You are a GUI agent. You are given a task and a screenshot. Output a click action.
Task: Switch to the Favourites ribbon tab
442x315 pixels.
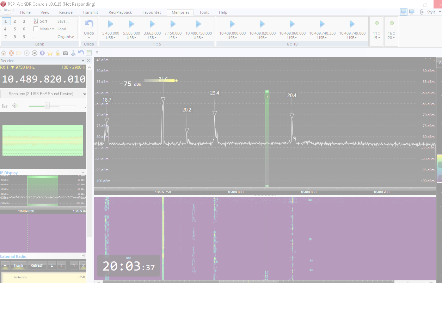click(x=152, y=12)
